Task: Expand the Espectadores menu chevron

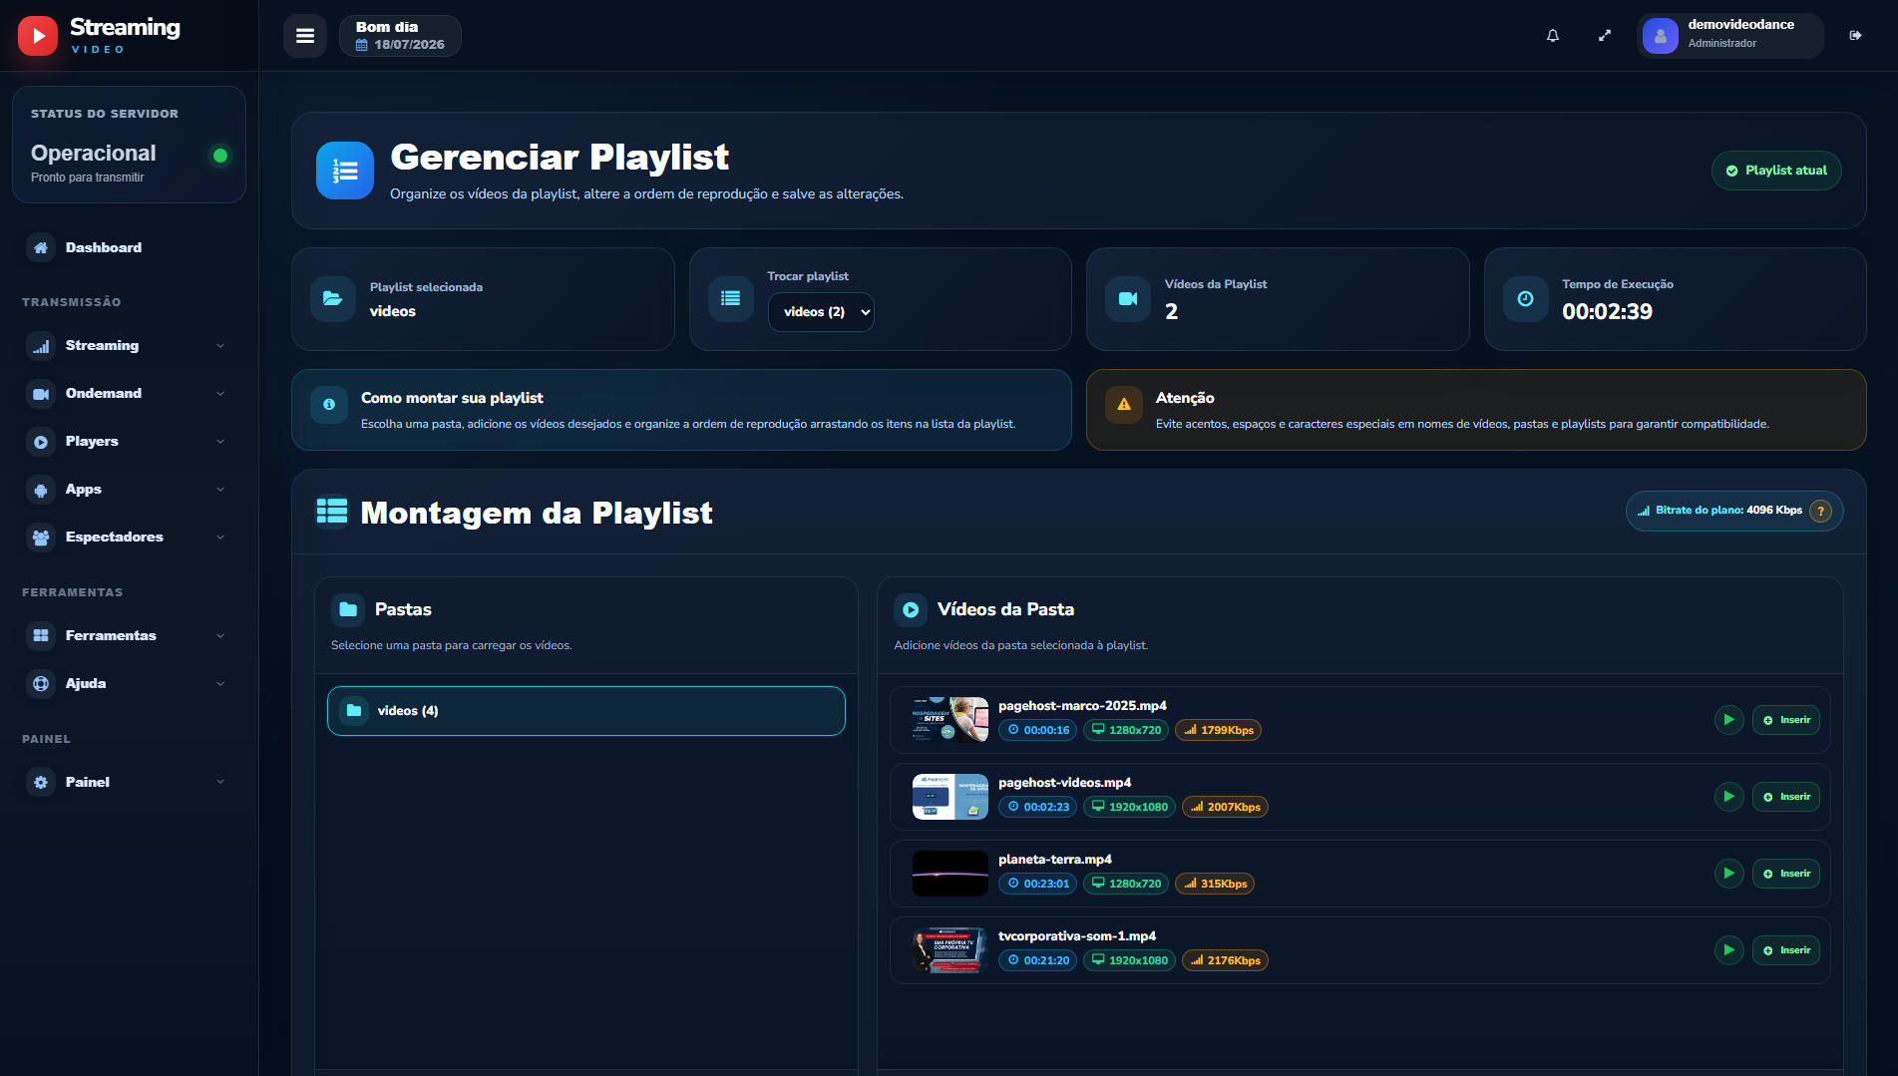Action: tap(220, 538)
